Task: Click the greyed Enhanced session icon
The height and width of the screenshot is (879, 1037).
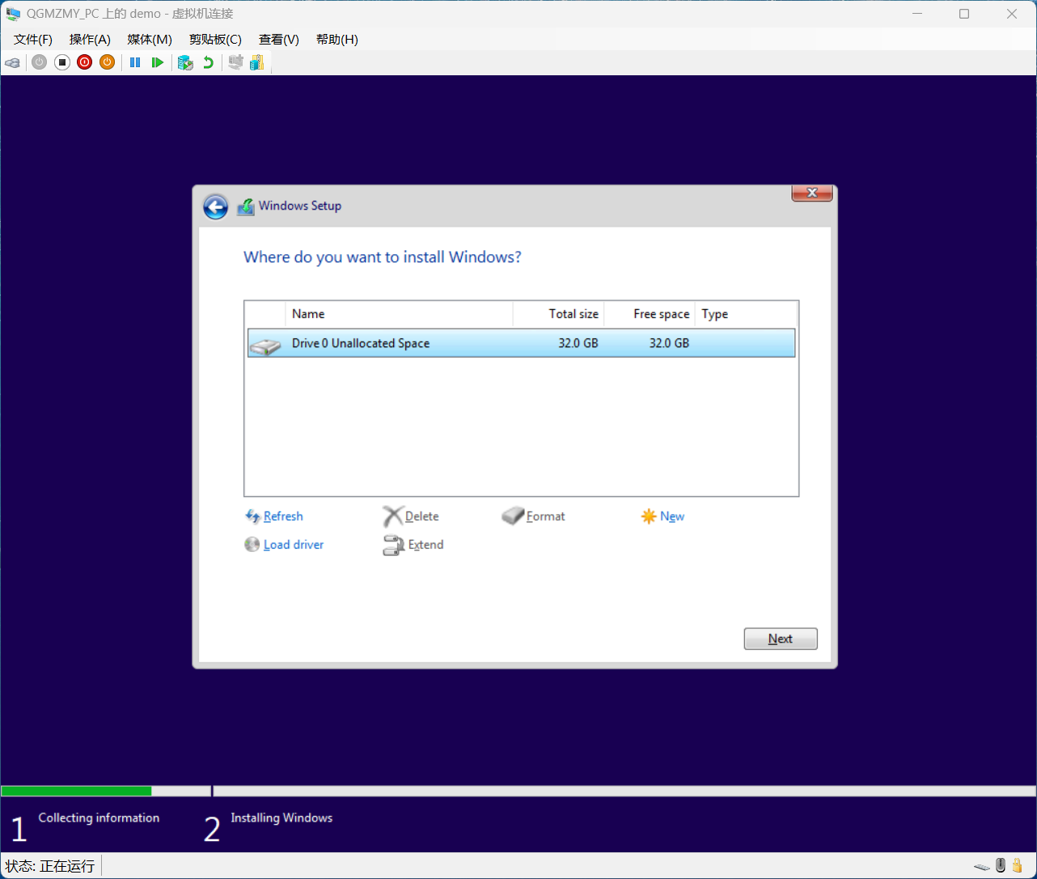Action: pyautogui.click(x=235, y=62)
